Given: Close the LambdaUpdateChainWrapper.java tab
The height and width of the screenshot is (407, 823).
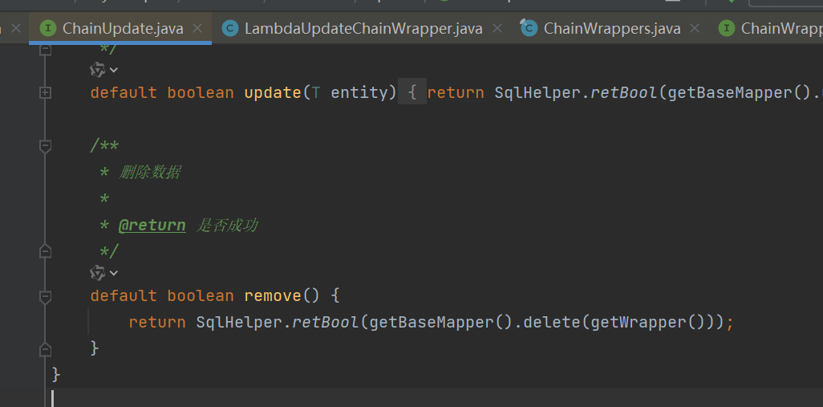Looking at the screenshot, I should click(x=497, y=29).
